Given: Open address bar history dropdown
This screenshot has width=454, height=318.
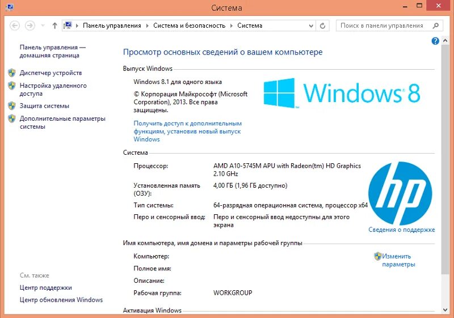Looking at the screenshot, I should [311, 26].
